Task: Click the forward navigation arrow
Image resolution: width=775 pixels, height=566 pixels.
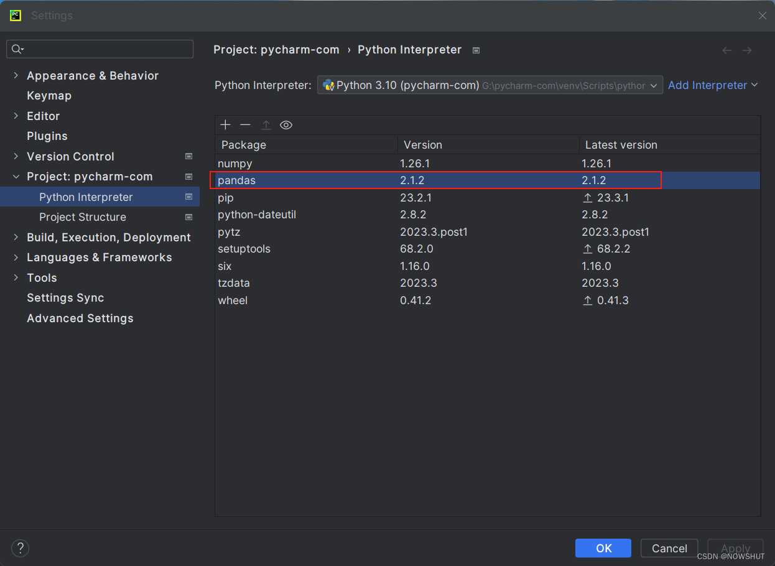Action: 747,50
